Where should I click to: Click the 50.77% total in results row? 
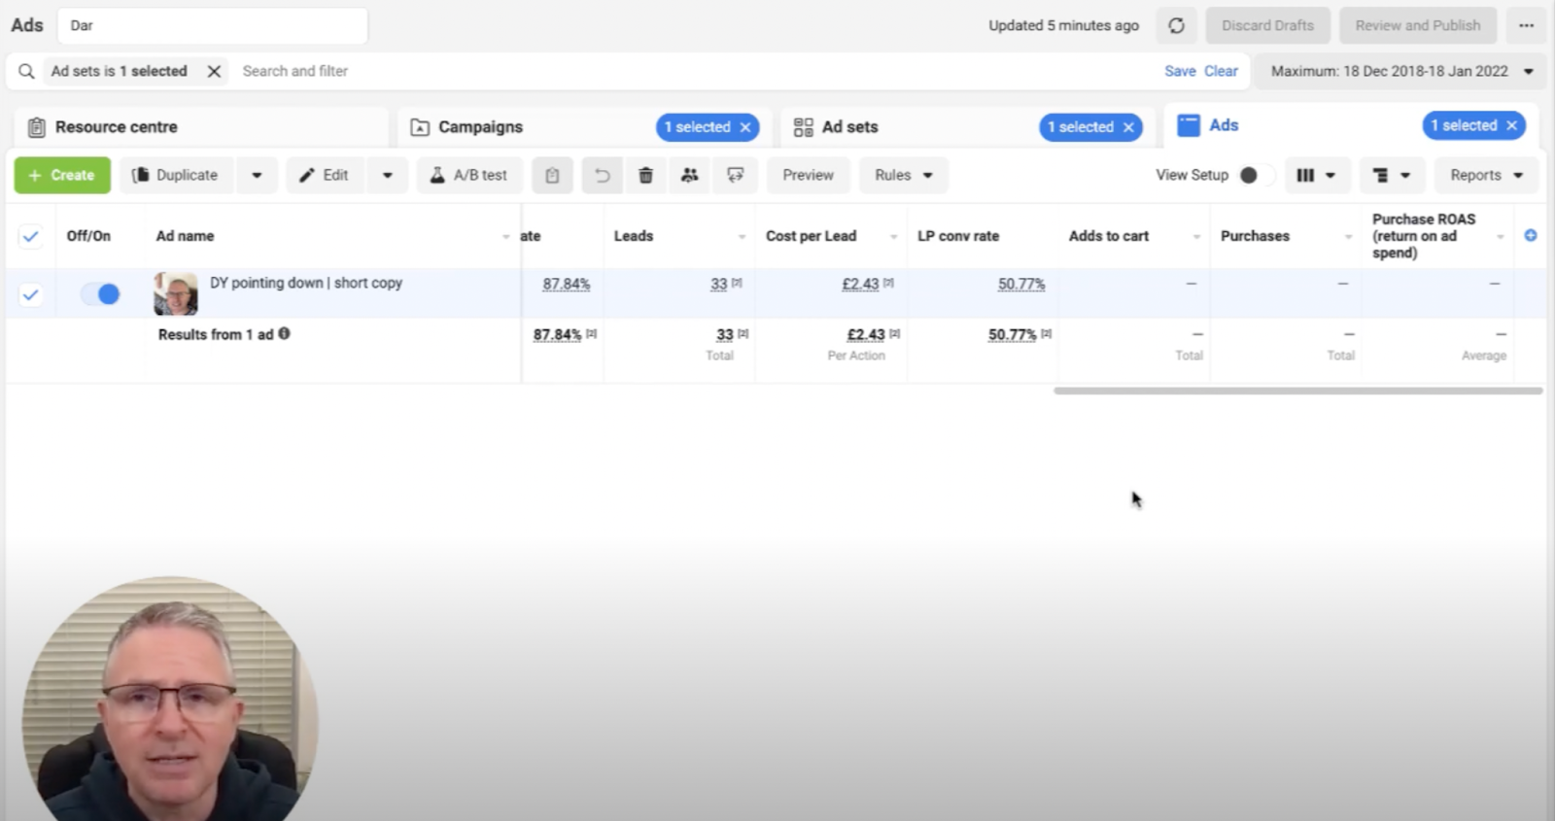(x=1013, y=334)
